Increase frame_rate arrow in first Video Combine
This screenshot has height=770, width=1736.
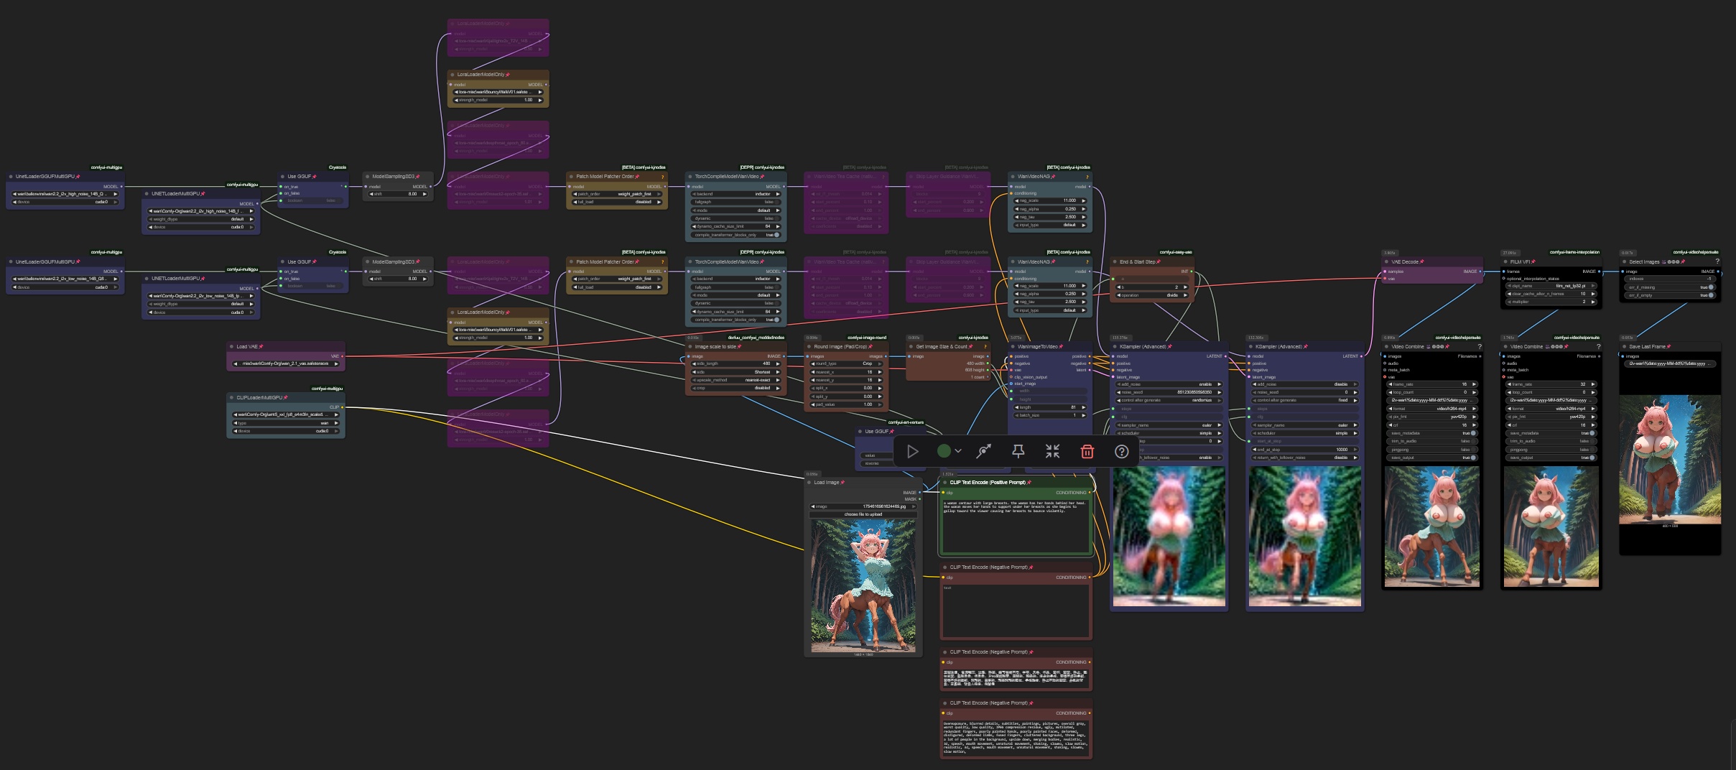pyautogui.click(x=1474, y=384)
